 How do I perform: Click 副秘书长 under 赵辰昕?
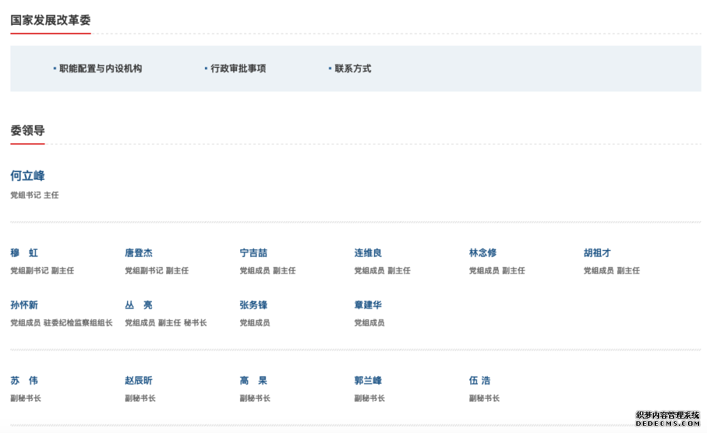(140, 399)
